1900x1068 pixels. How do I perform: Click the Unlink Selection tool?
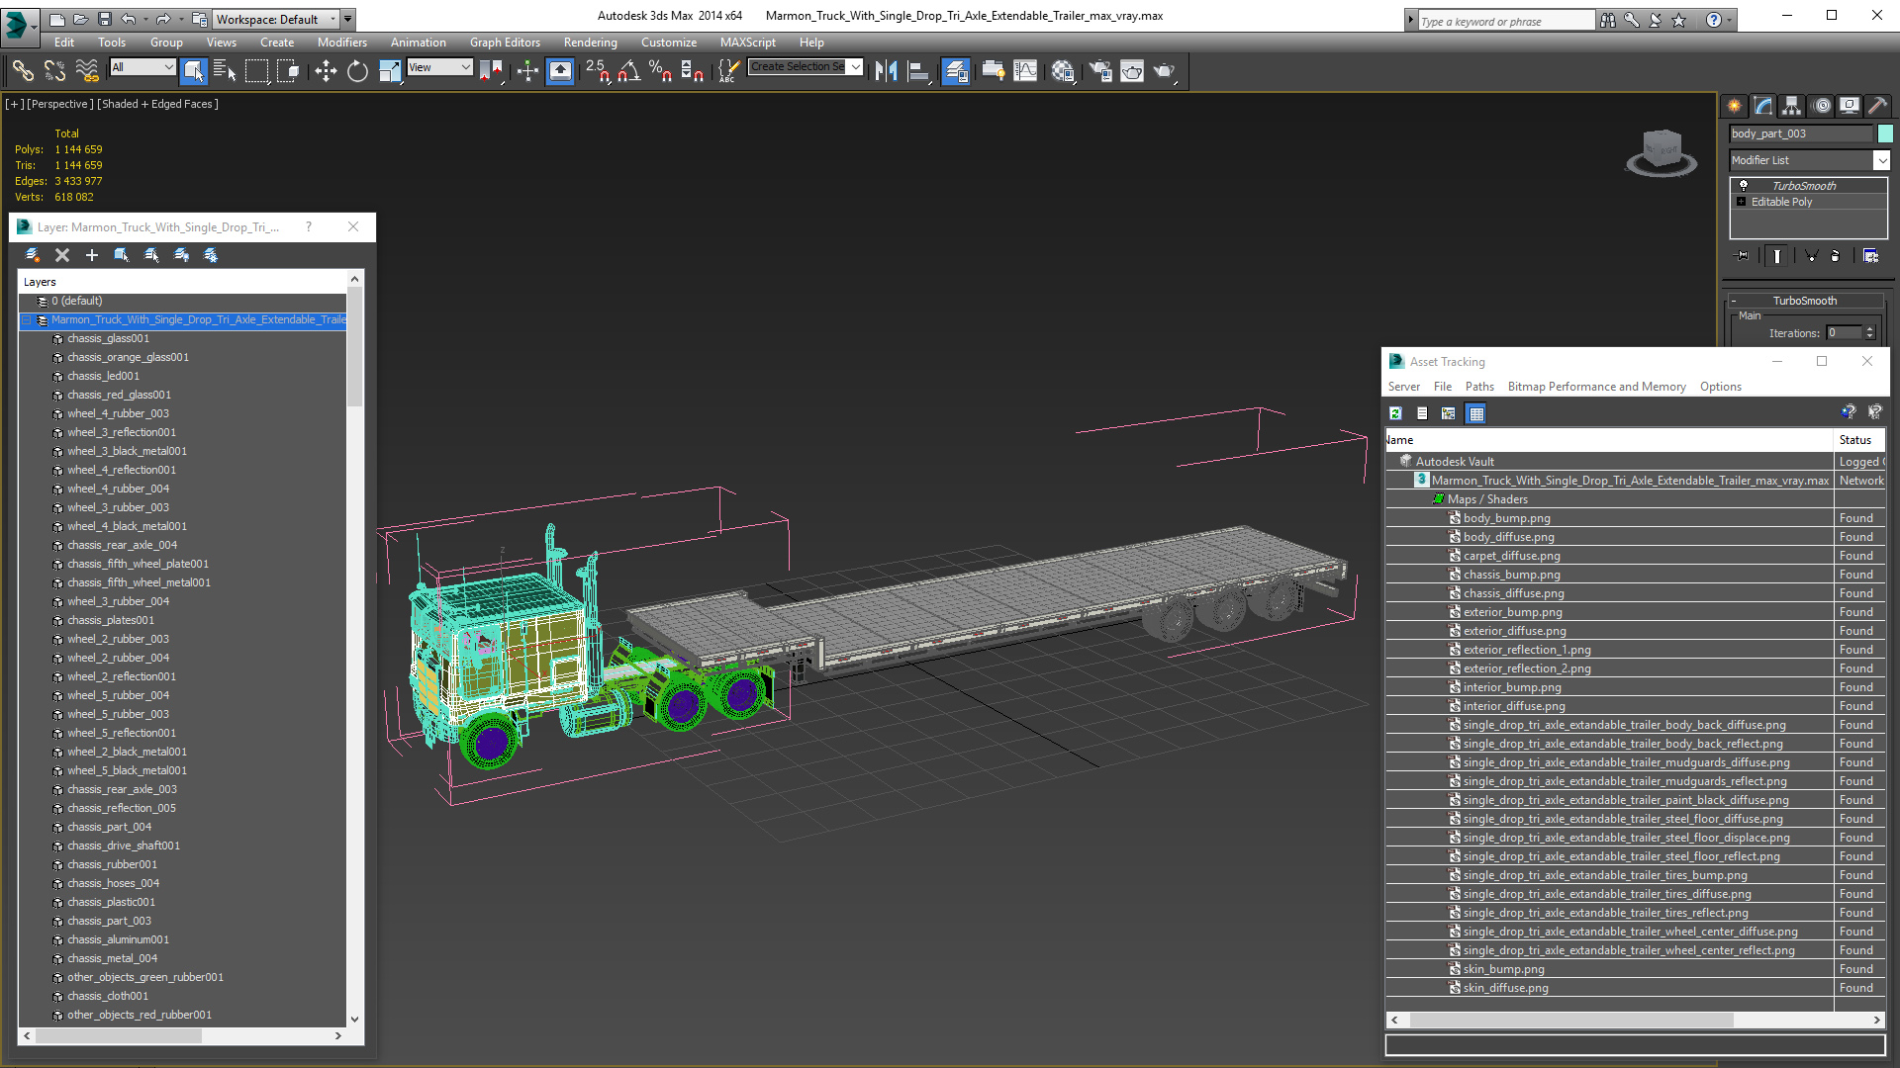click(x=54, y=70)
